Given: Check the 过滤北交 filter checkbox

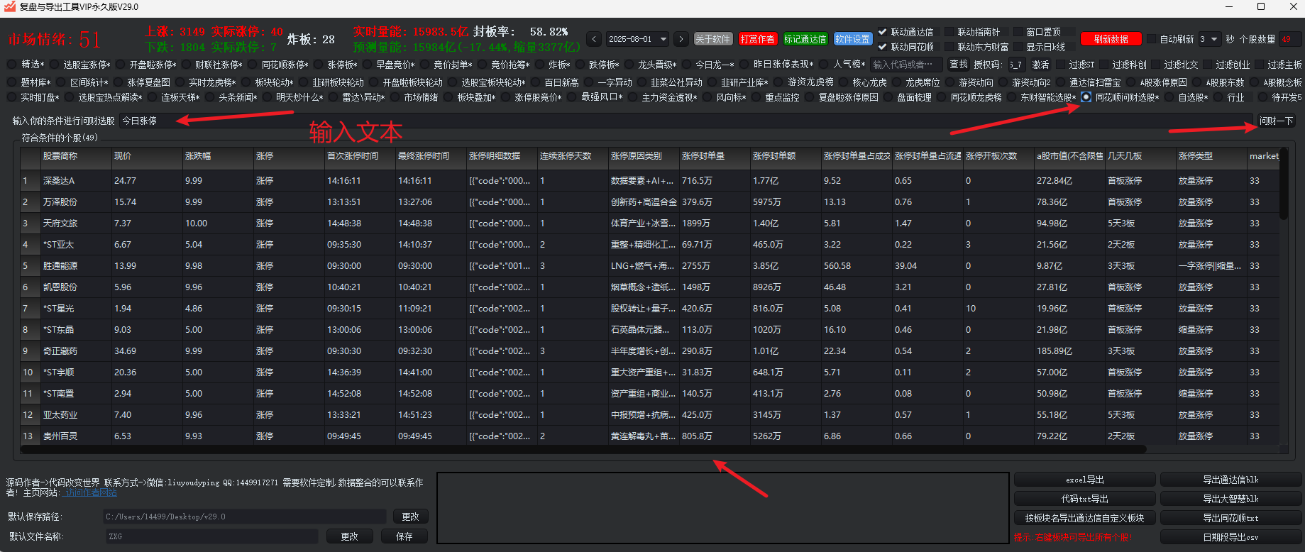Looking at the screenshot, I should tap(1155, 65).
